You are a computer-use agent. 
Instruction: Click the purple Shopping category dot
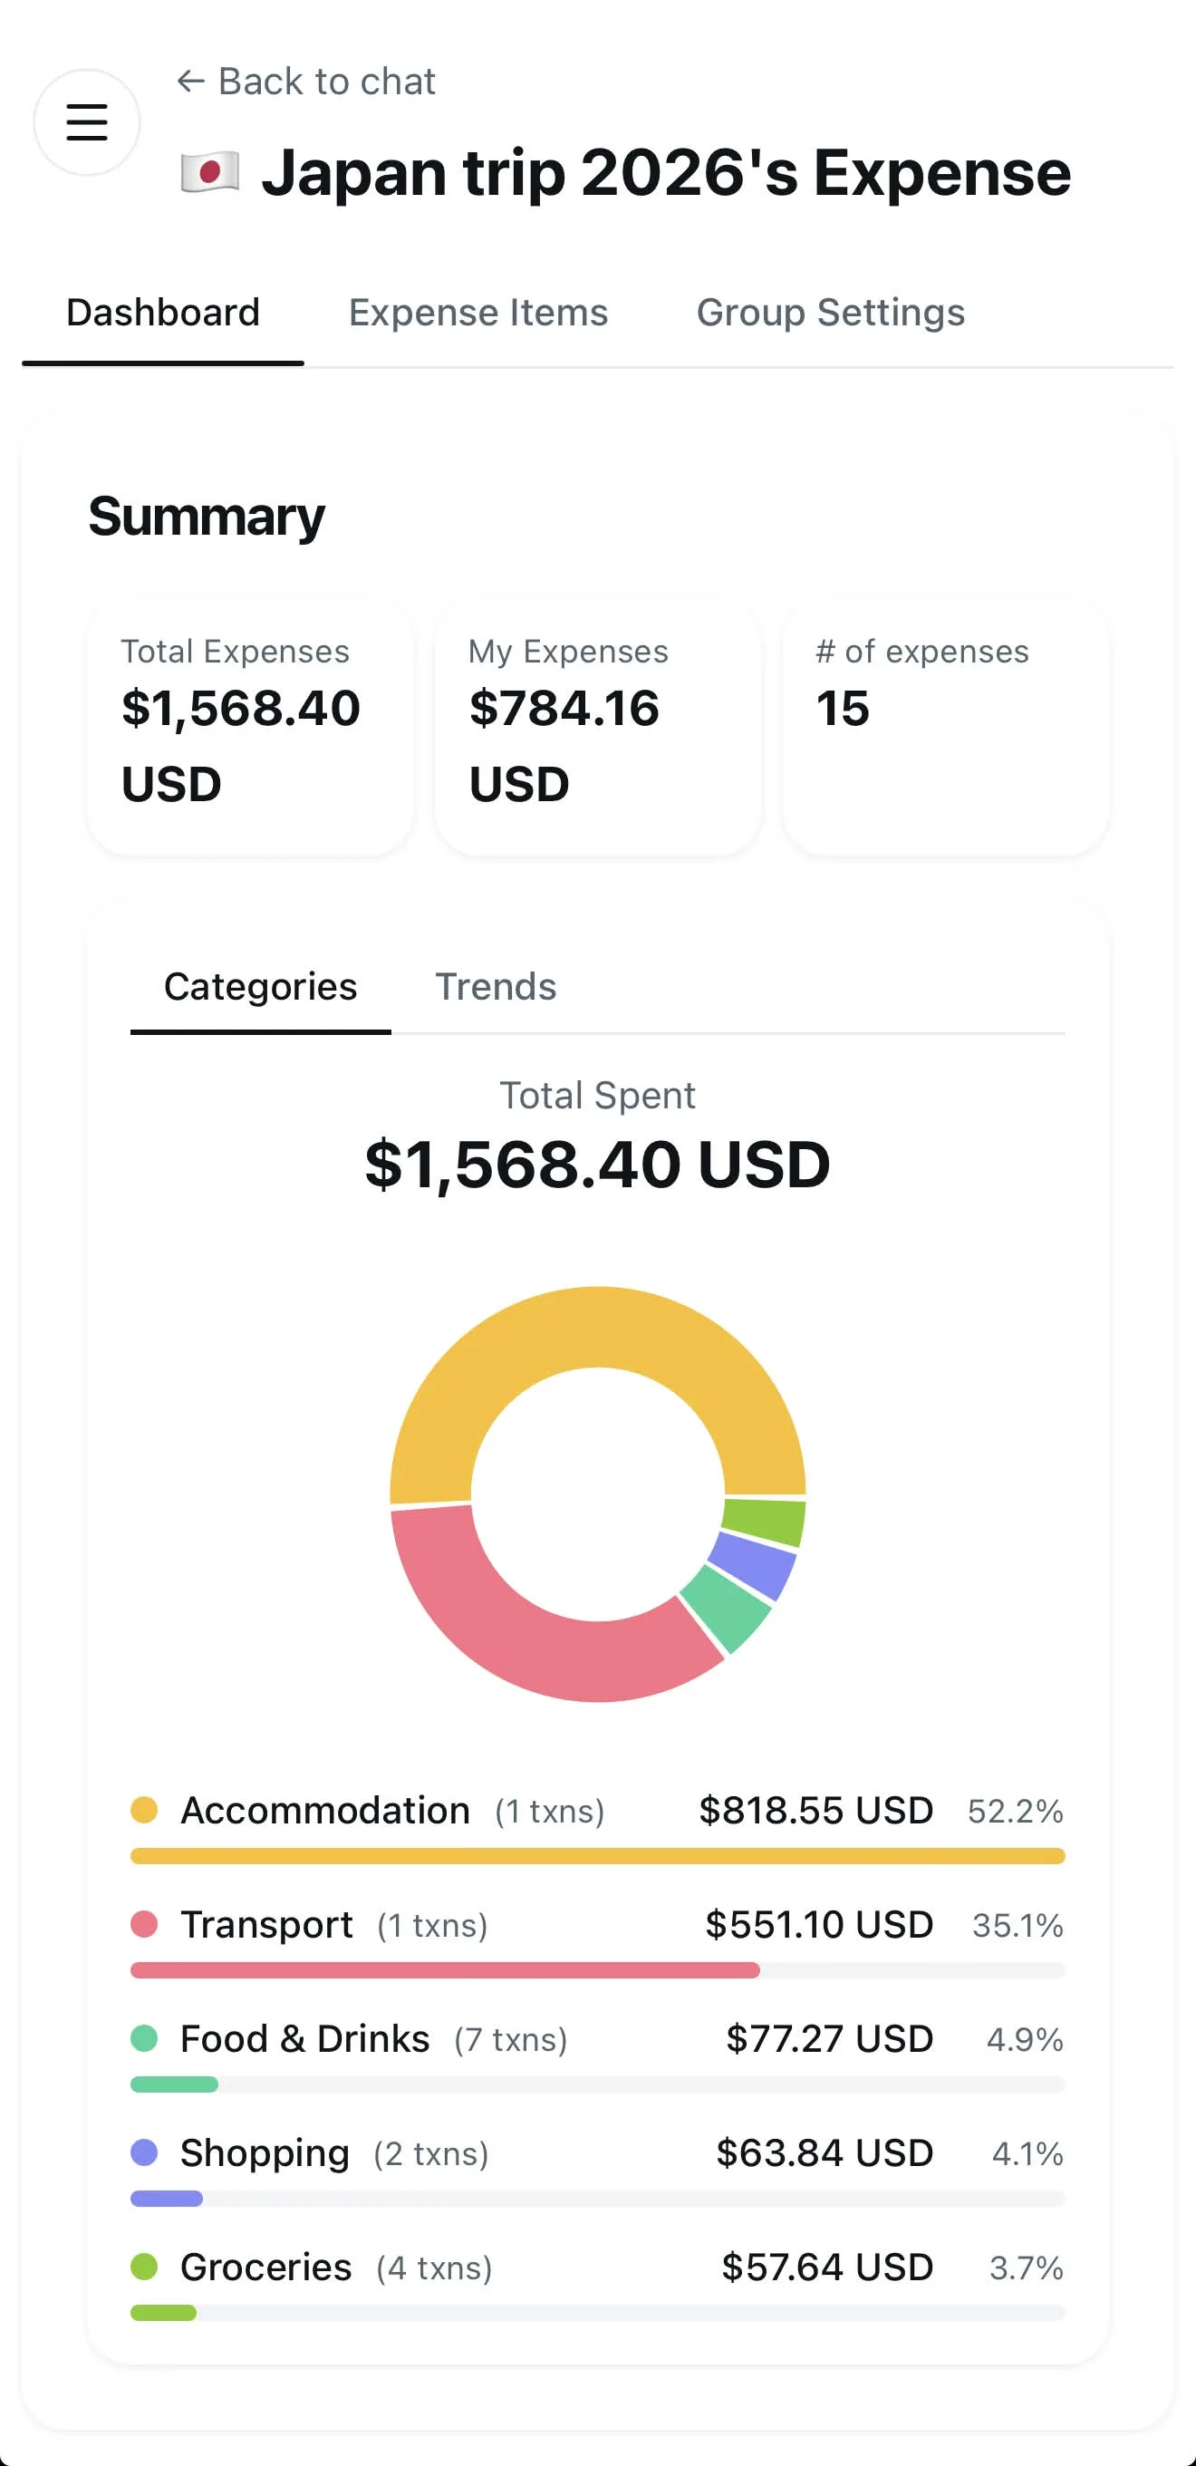[x=143, y=2152]
